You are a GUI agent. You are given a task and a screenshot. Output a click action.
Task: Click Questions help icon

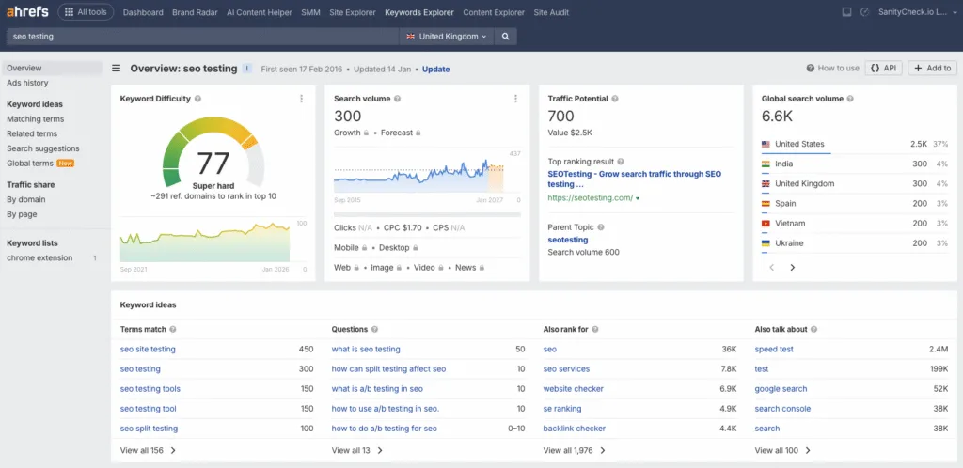[374, 329]
